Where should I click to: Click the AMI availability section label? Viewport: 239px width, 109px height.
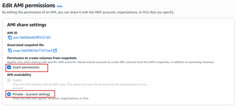point(19,75)
